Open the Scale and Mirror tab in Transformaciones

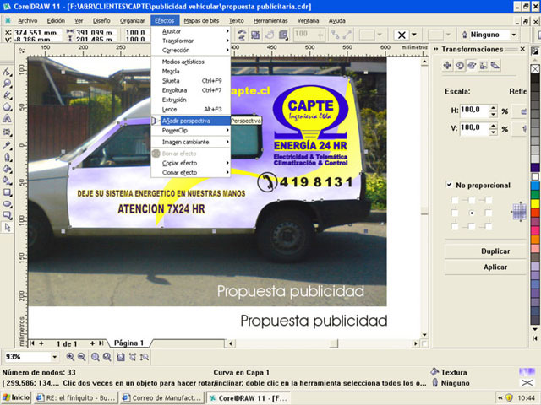click(472, 65)
